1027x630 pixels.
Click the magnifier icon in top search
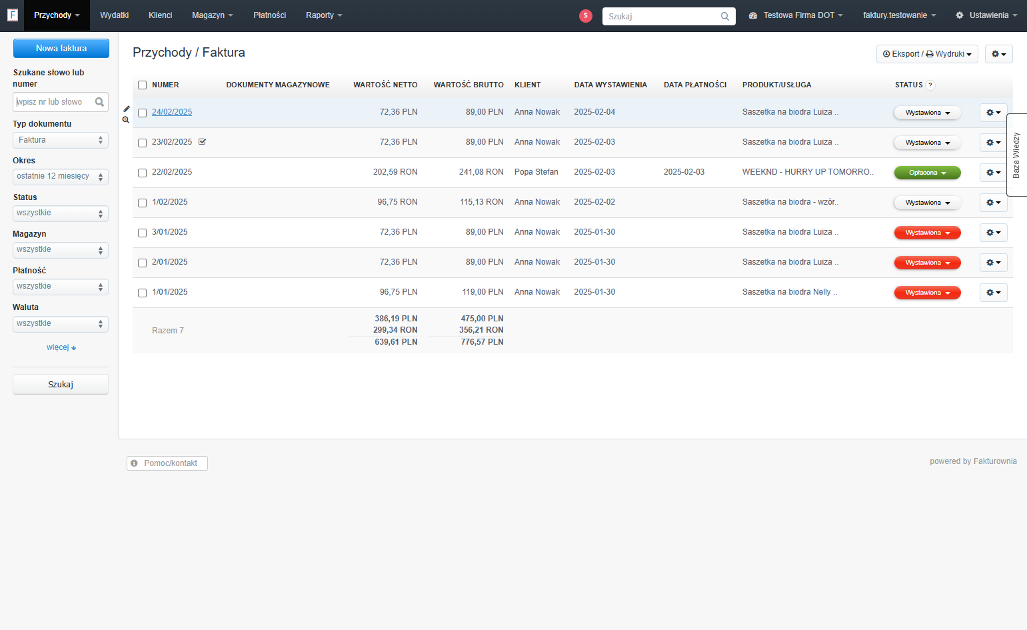[725, 17]
